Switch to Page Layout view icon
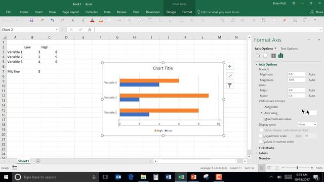The height and width of the screenshot is (182, 324). 269,168
